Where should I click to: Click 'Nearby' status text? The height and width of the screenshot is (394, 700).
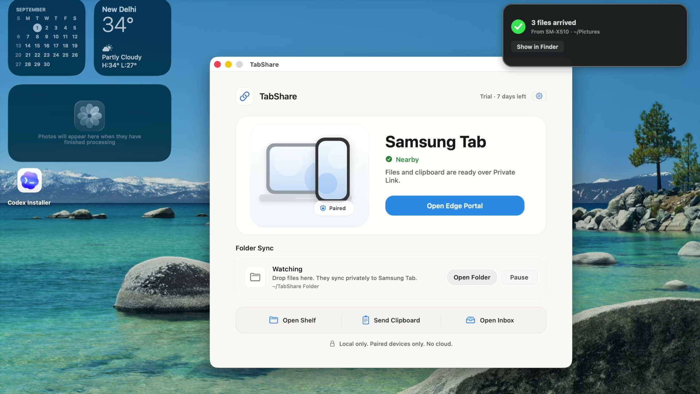click(x=407, y=159)
